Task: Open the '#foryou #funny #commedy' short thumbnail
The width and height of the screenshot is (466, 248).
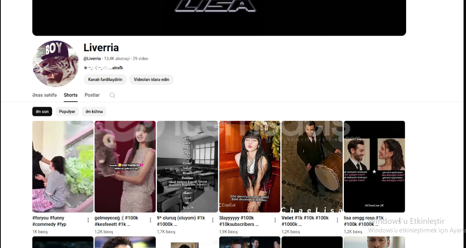Action: pos(63,166)
